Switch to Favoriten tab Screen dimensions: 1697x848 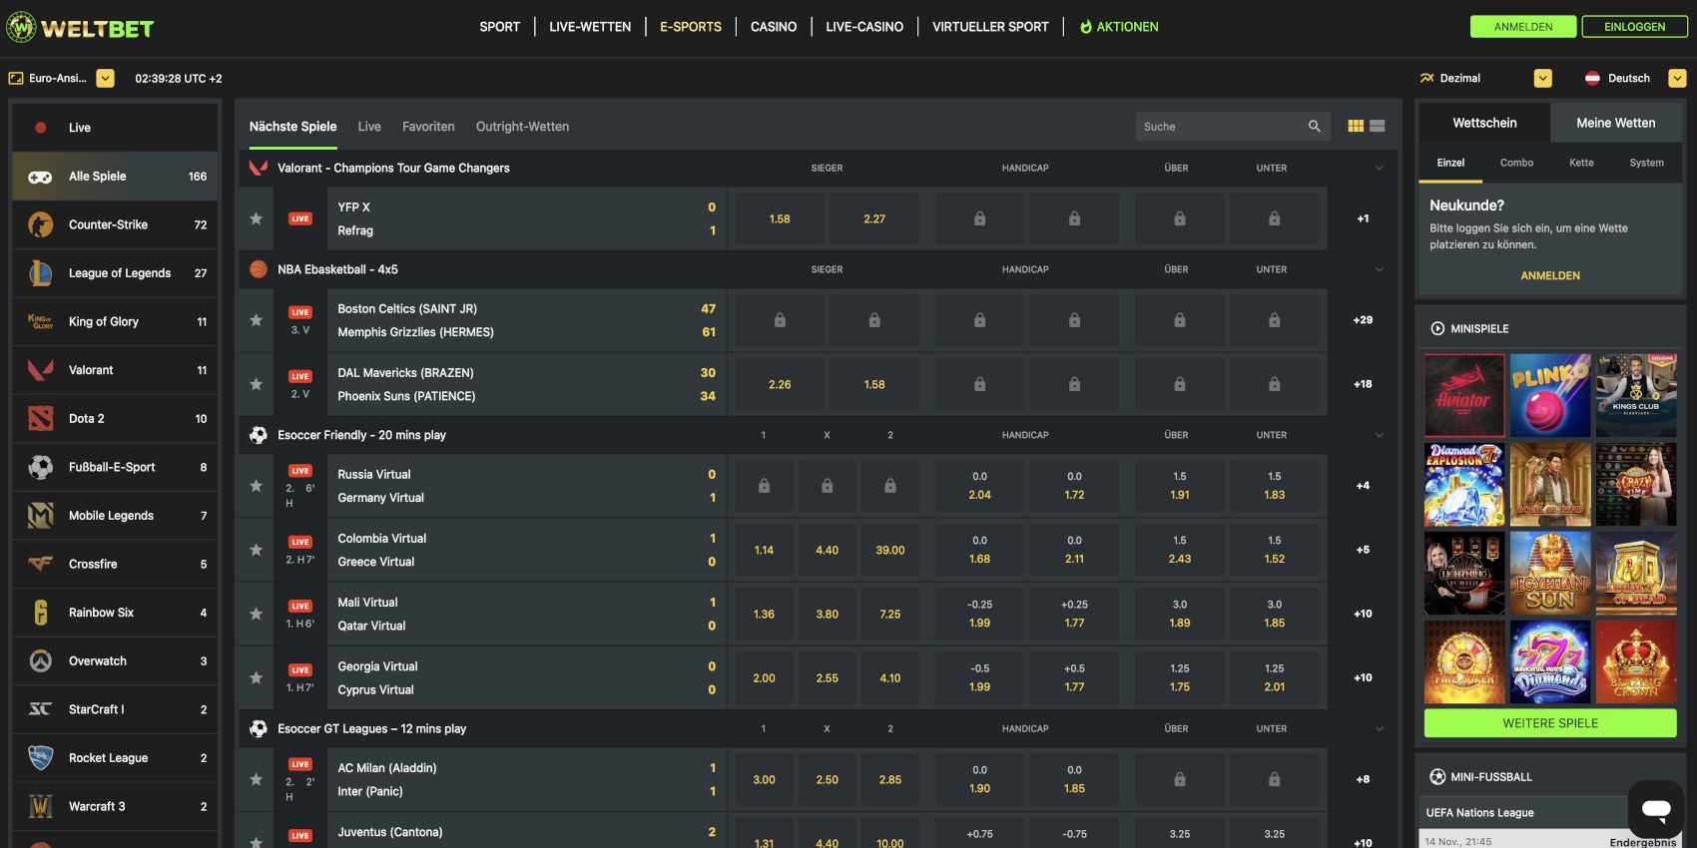point(428,127)
